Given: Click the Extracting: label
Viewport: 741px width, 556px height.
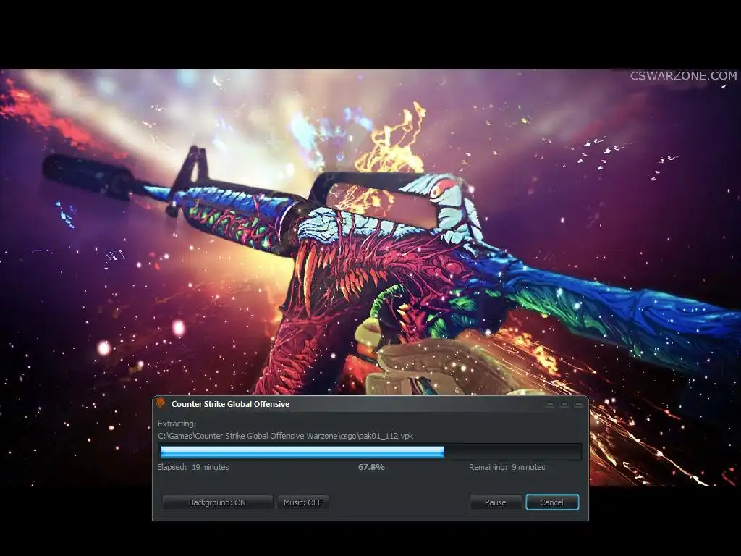Looking at the screenshot, I should 177,424.
